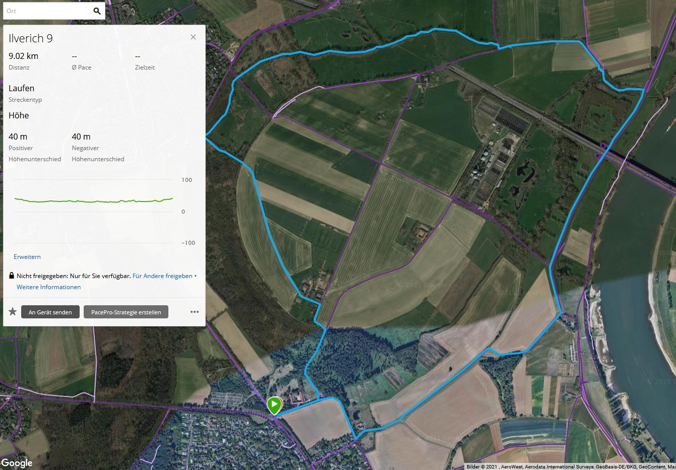Click the Google logo on the map
This screenshot has height=470, width=676.
pyautogui.click(x=17, y=462)
